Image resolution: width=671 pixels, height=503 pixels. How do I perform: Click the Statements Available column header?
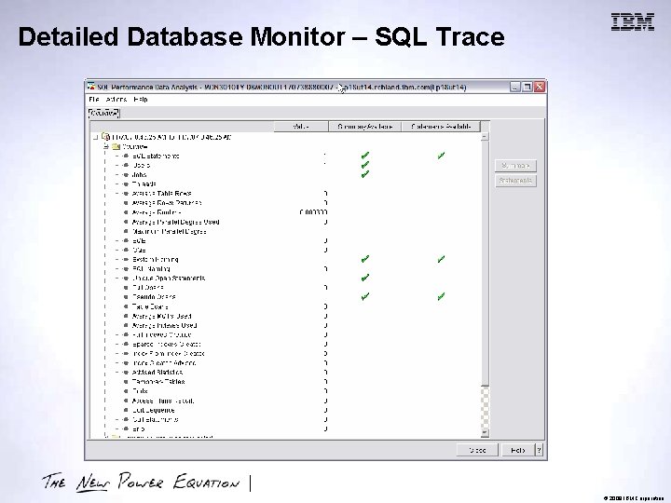coord(441,127)
